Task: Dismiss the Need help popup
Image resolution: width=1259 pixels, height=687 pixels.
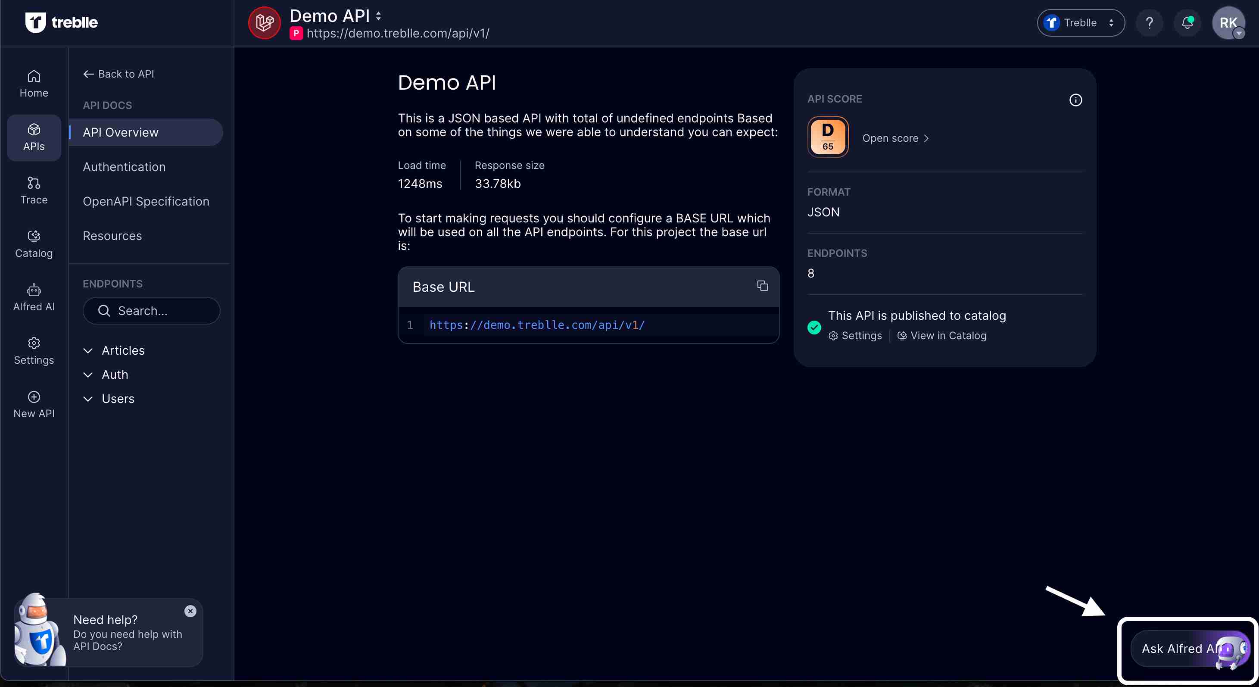Action: (190, 611)
